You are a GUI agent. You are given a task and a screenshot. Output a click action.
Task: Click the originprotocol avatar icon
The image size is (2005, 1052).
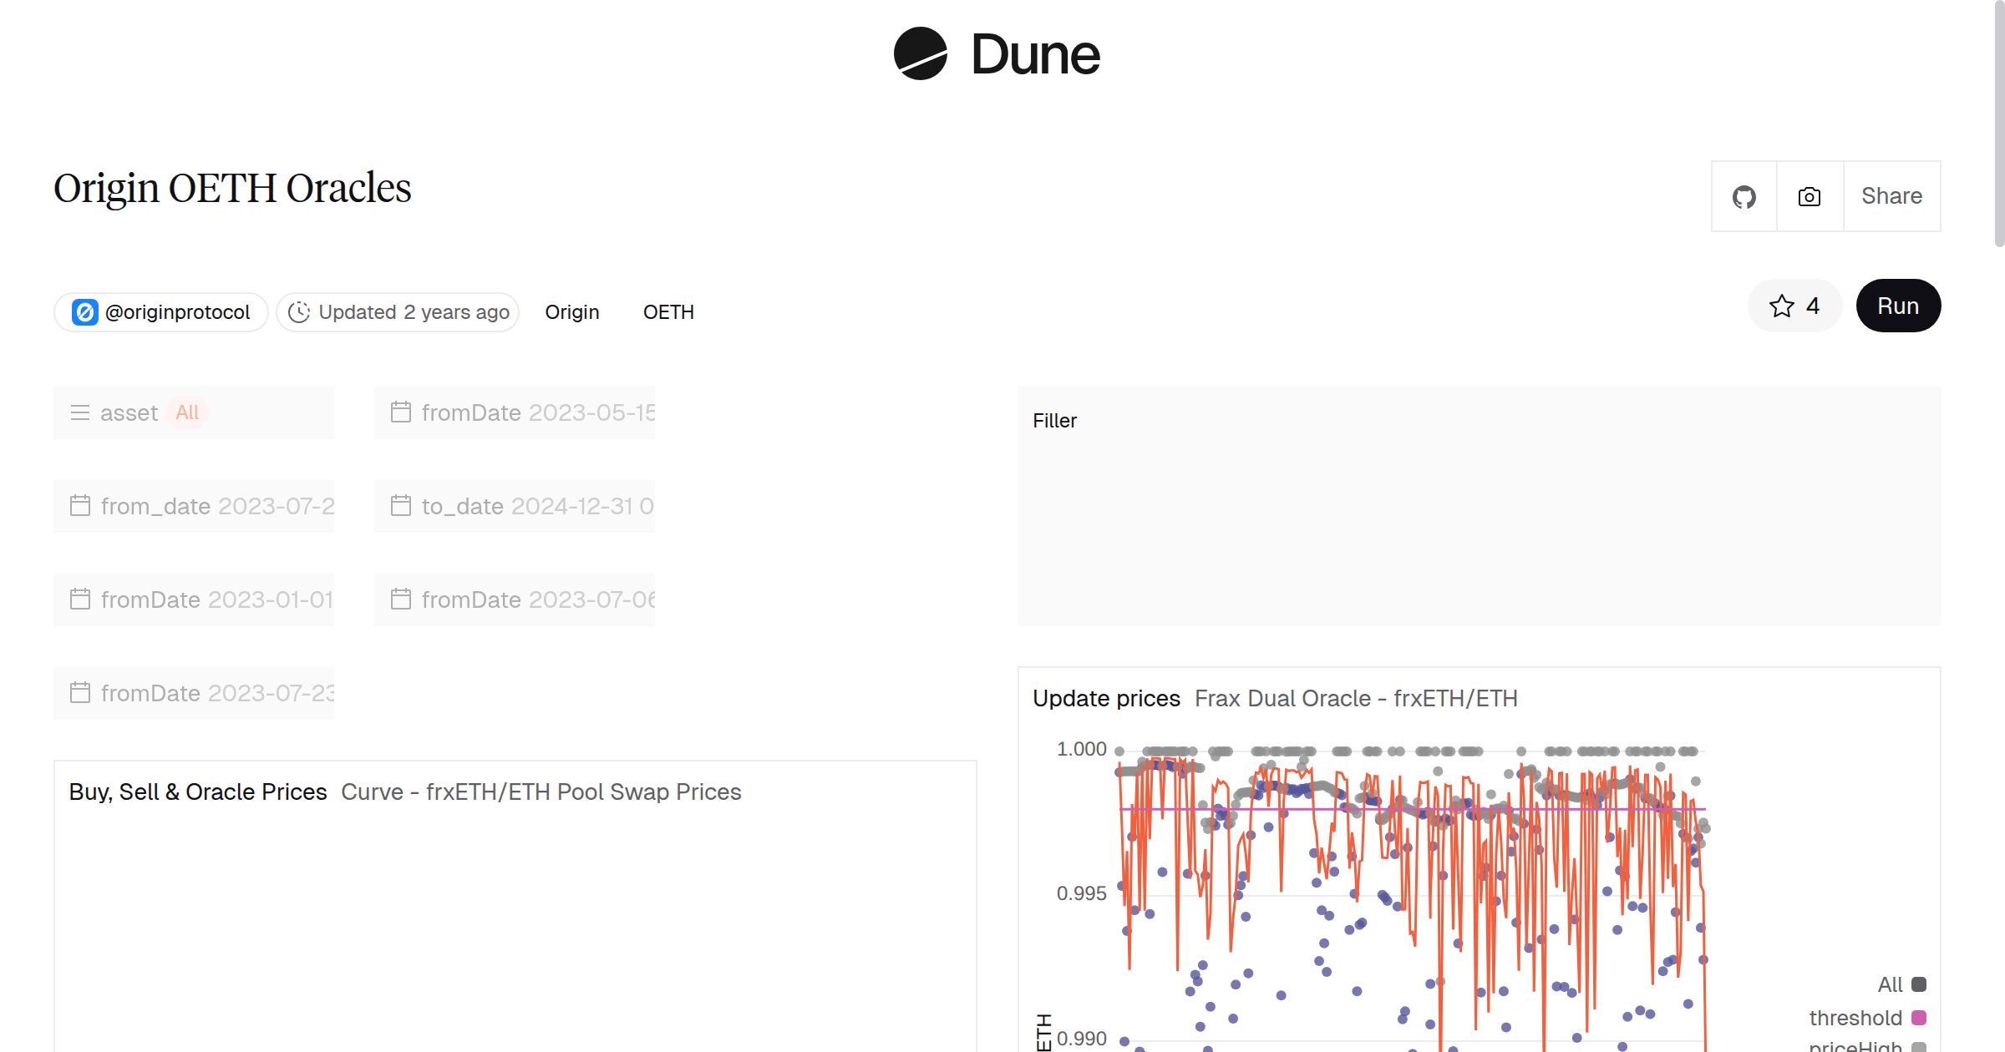coord(84,312)
